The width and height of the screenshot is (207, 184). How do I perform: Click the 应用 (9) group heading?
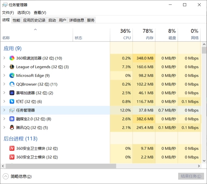click(13, 49)
